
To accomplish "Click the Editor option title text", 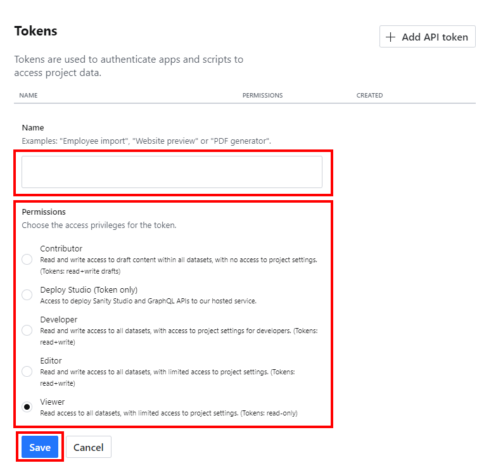I will 51,361.
